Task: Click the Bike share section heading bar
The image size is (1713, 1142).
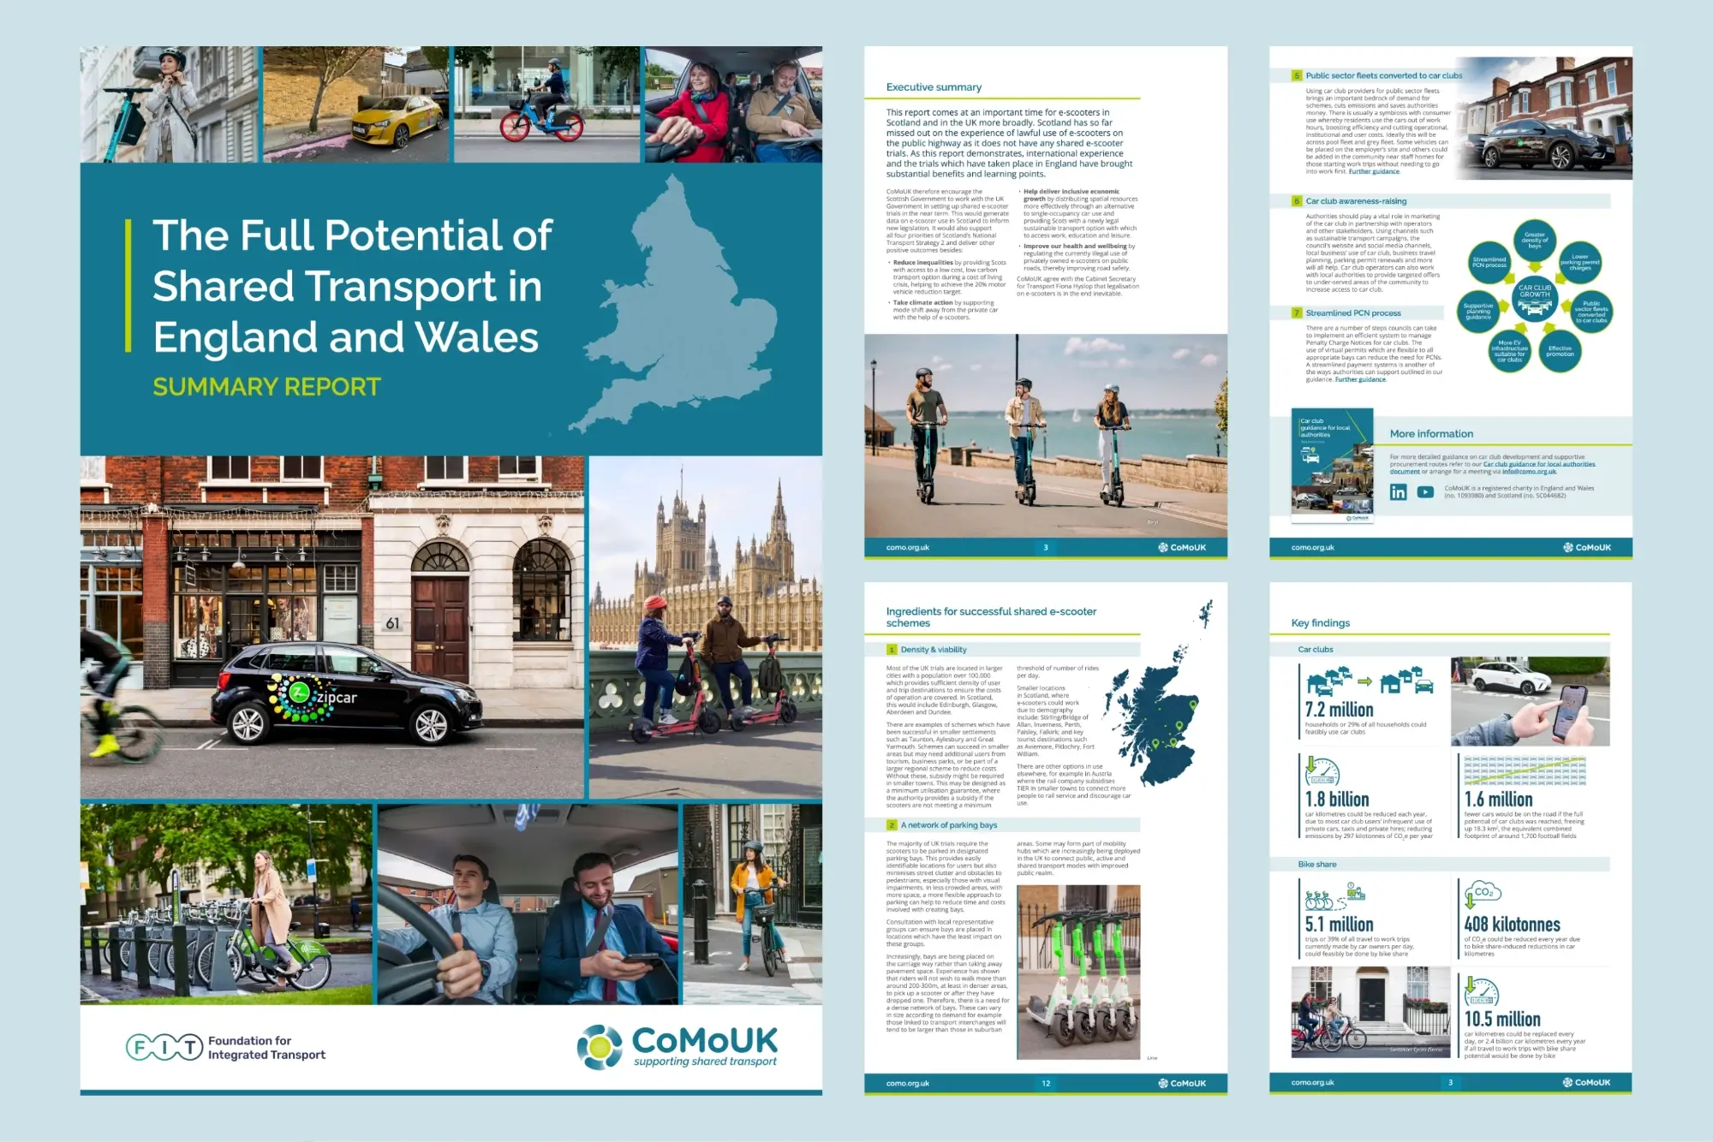Action: [1317, 865]
